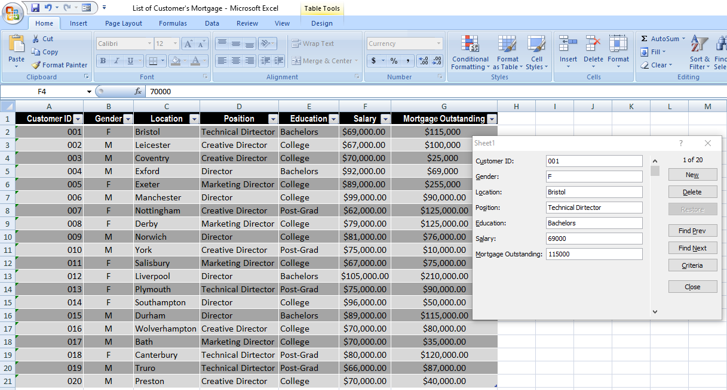
Task: Activate Format Painter
Action: click(60, 65)
